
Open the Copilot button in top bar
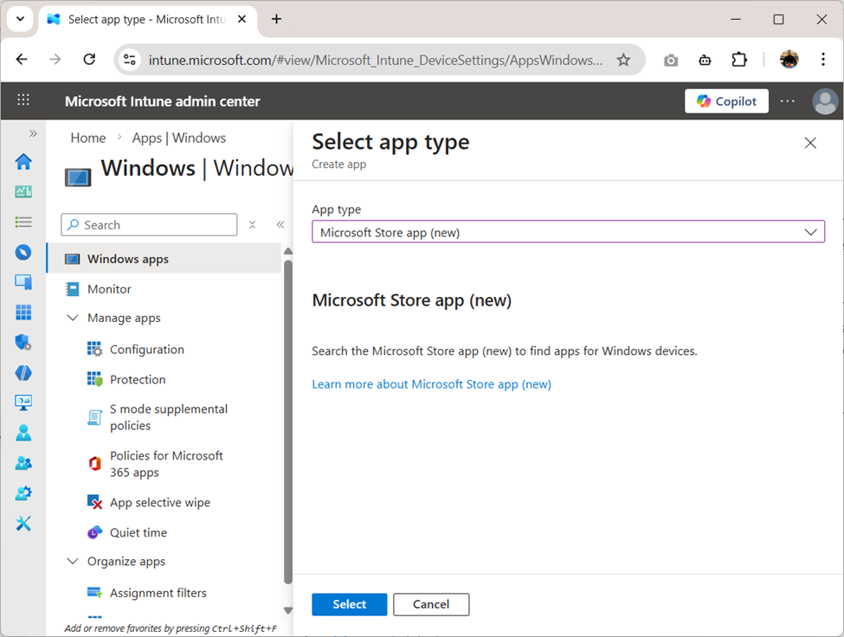(x=726, y=100)
